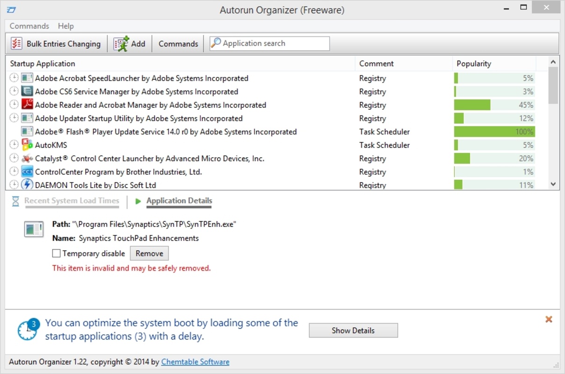Click the Adobe Flash Player Update Service app icon
565x374 pixels.
click(x=27, y=131)
